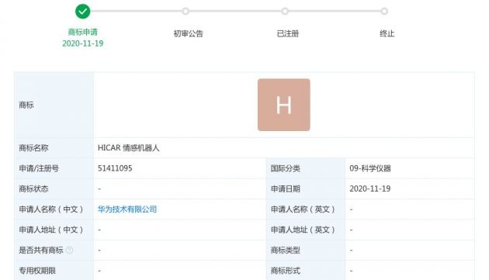Click the 2020-11-19 date under 商标申请
Viewport: 489px width, 280px height.
82,43
